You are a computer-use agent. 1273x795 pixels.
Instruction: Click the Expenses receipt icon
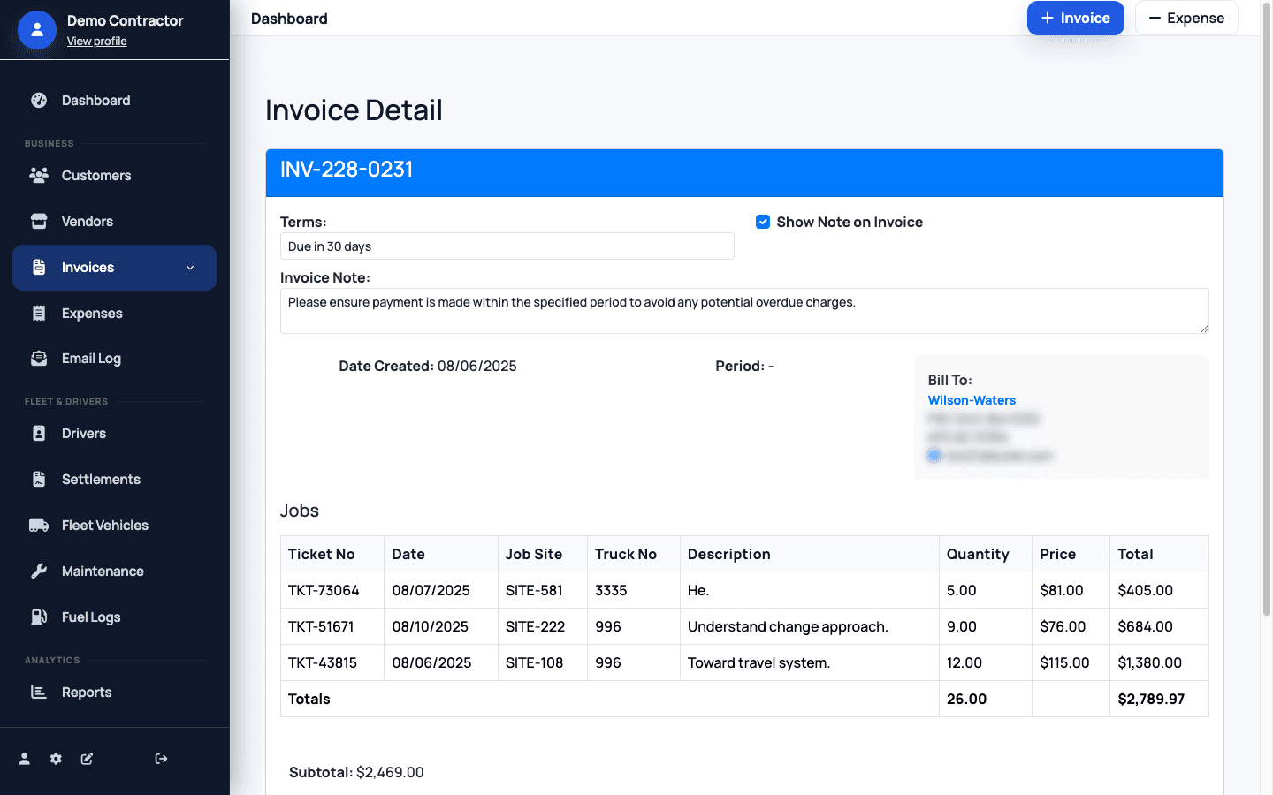(x=39, y=314)
